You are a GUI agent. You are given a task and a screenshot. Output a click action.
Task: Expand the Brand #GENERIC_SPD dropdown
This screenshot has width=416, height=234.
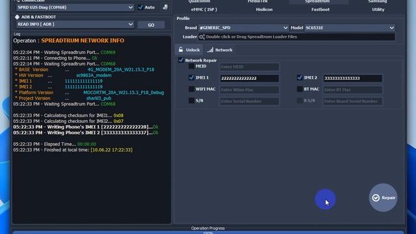(243, 28)
